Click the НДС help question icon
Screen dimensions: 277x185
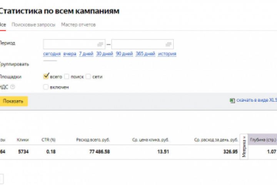pos(13,87)
